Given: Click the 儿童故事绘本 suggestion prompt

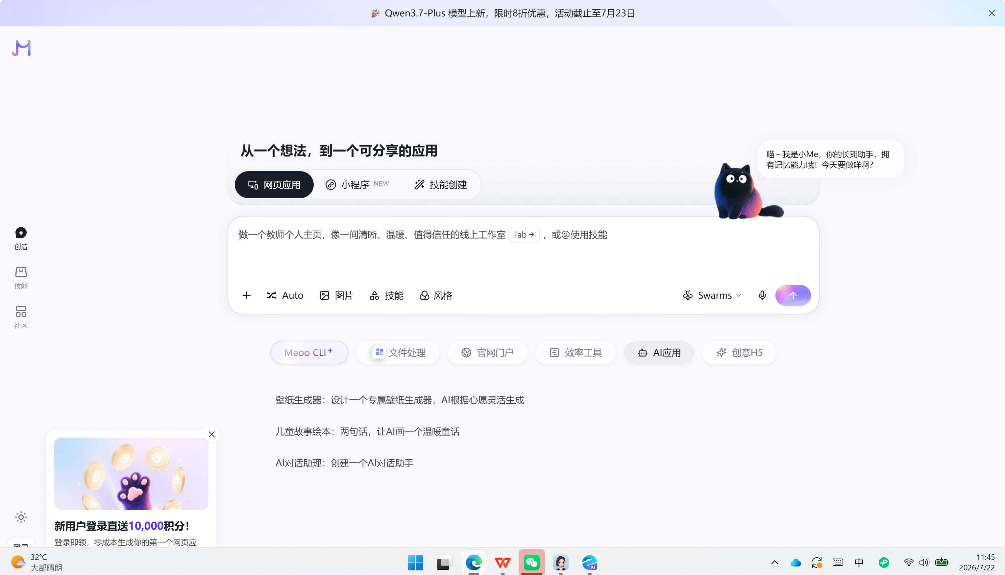Looking at the screenshot, I should 367,432.
